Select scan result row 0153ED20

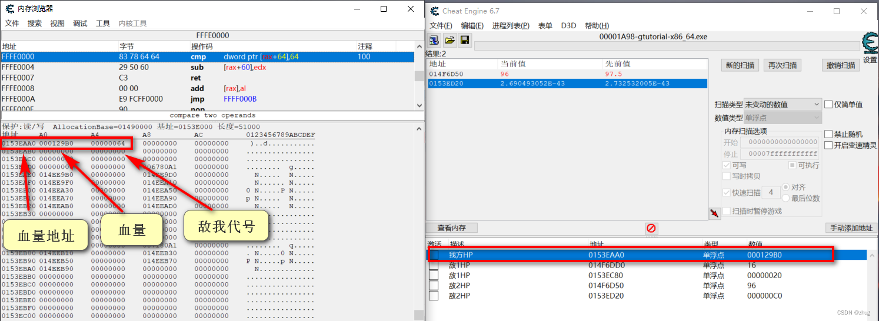coord(567,83)
